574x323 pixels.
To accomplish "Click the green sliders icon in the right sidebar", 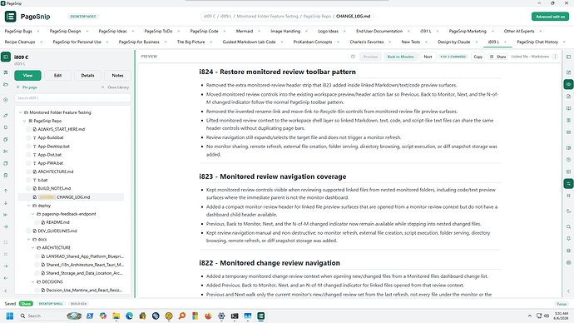I will (x=568, y=183).
